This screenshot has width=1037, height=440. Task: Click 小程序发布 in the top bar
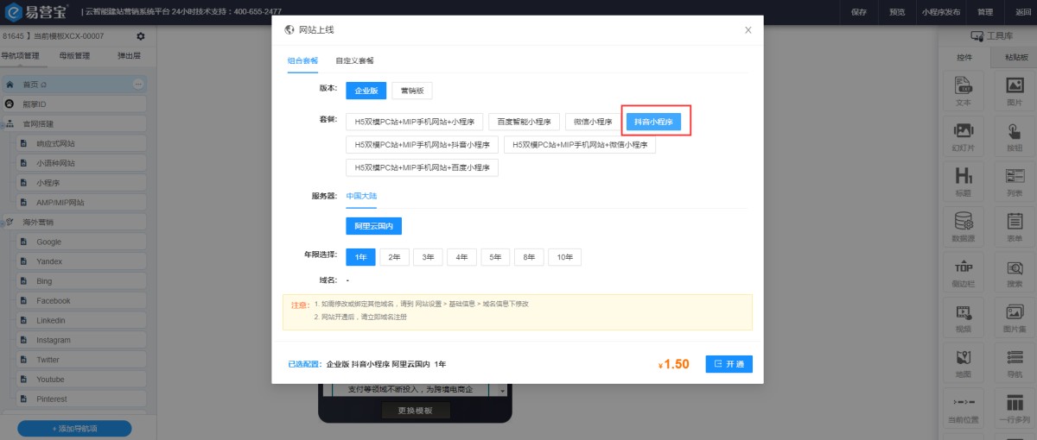click(x=940, y=12)
